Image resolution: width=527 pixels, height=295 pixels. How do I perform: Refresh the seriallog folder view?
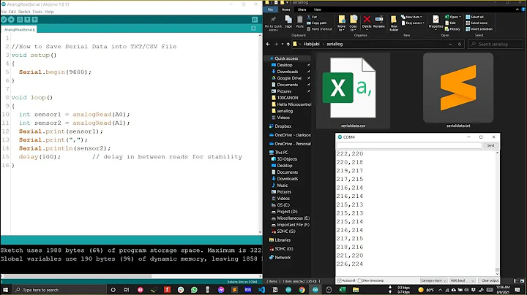coord(460,44)
